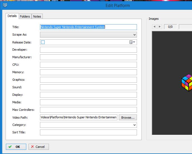
Task: Focus the Media input field
Action: pos(88,102)
